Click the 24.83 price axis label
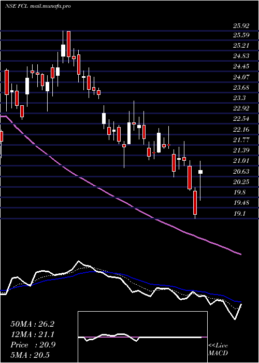The image size is (259, 363). pyautogui.click(x=241, y=56)
